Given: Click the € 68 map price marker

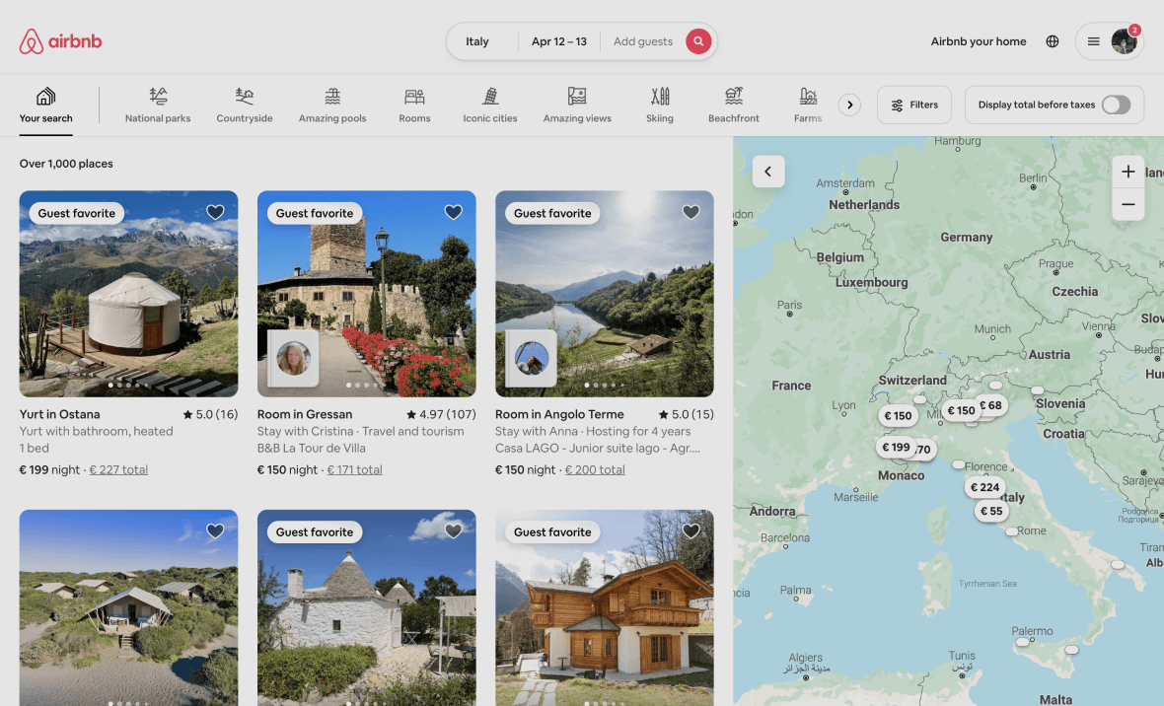Looking at the screenshot, I should 992,405.
